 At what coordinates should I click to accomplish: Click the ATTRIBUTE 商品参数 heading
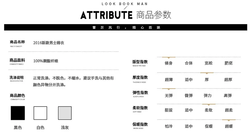pos(126,15)
